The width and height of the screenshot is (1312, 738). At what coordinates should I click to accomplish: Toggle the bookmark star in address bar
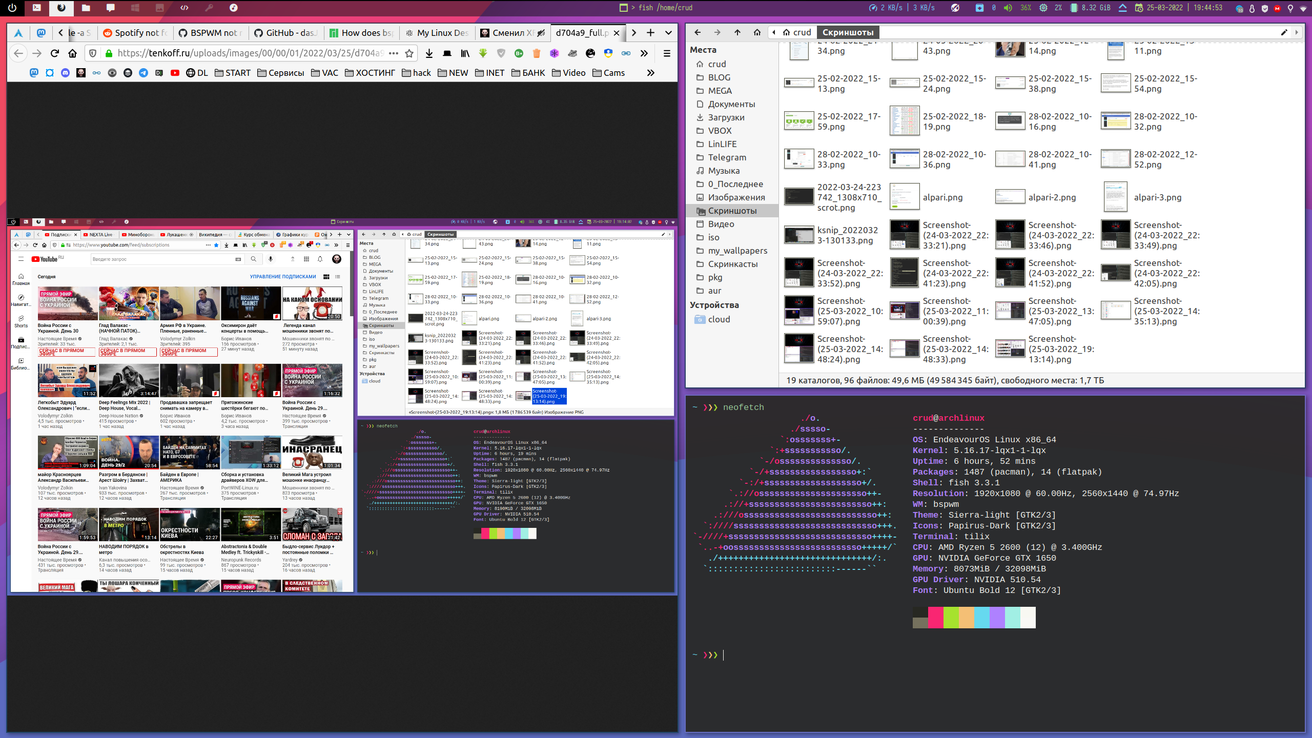pos(409,53)
